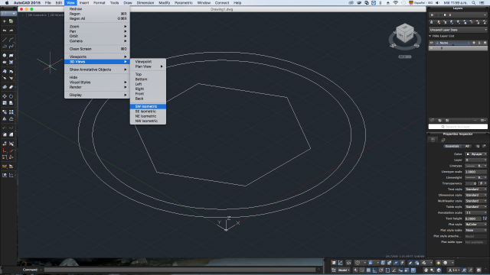Click the New drawing plus icon
The width and height of the screenshot is (490, 275).
click(5, 21)
